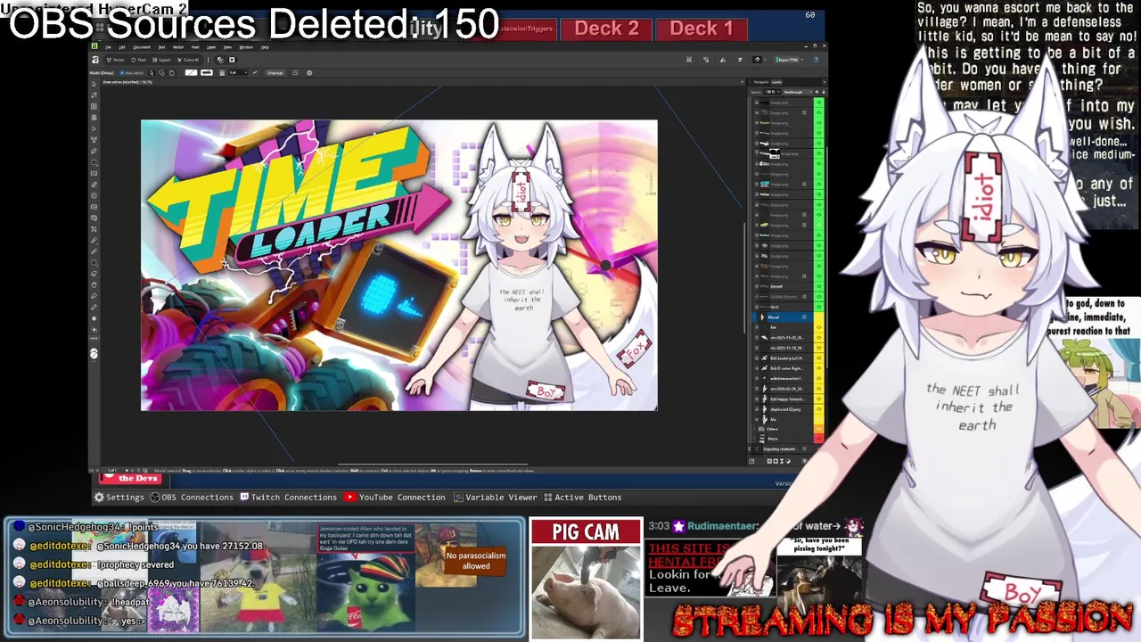Open the Document menu
Viewport: 1141px width, 642px height.
(142, 47)
